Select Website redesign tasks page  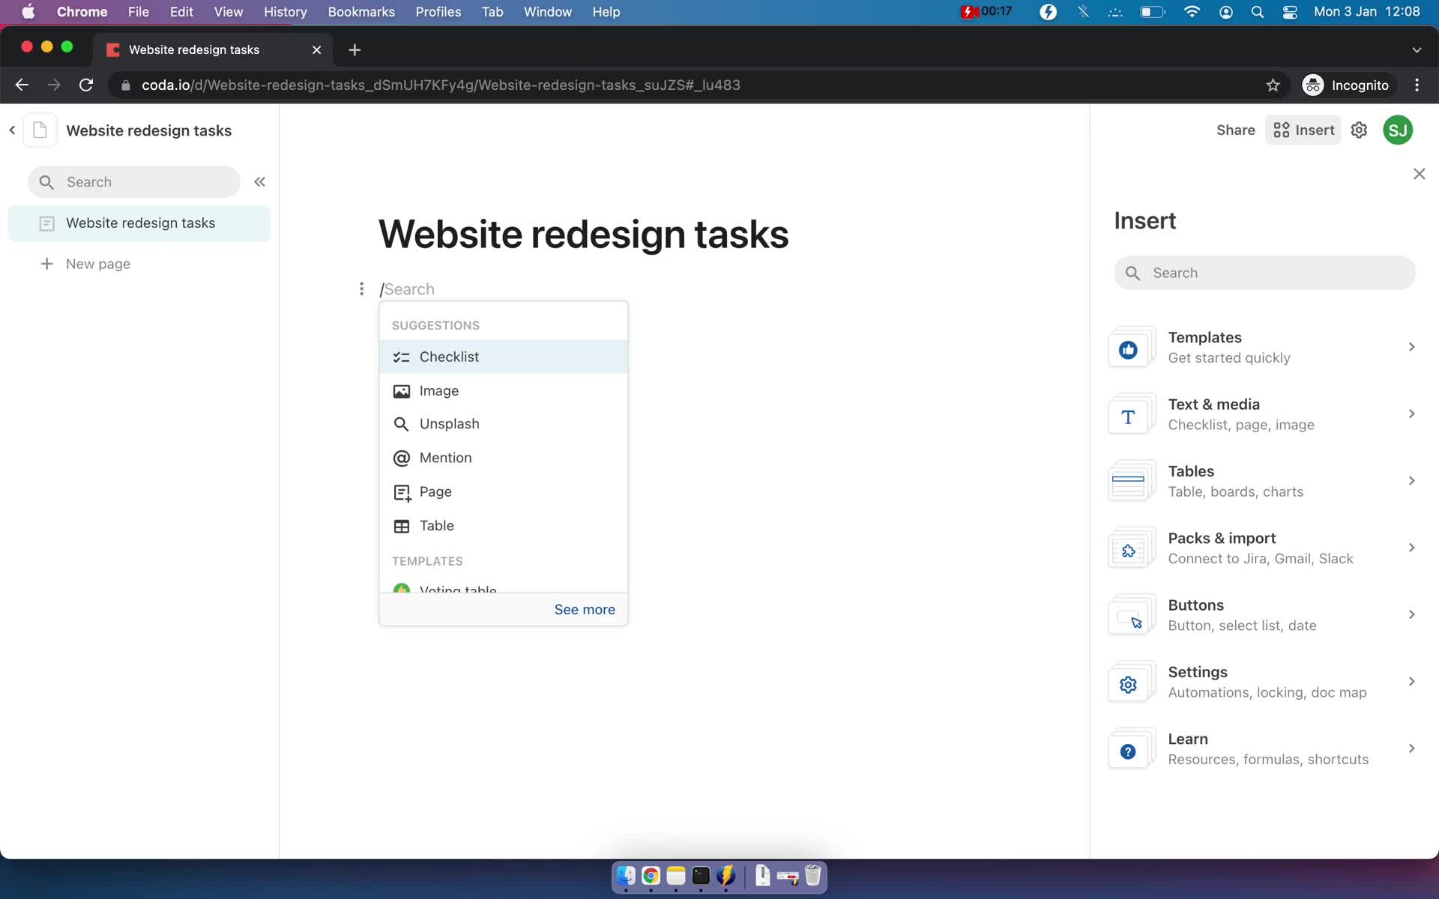pyautogui.click(x=140, y=222)
